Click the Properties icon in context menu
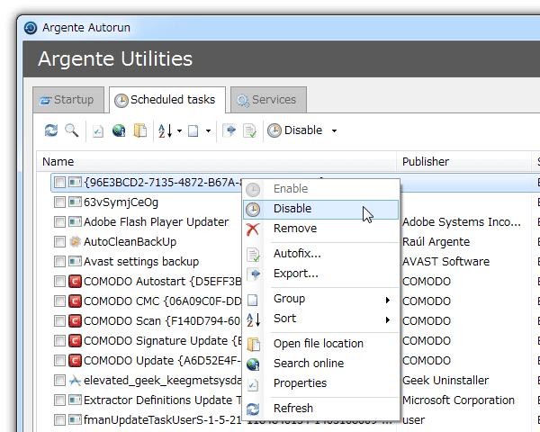This screenshot has height=432, width=540. click(253, 384)
